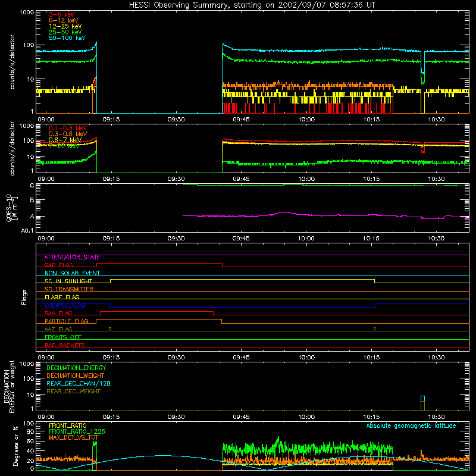This screenshot has height=476, width=476.
Task: Select the GAP_FLAG label
Action: 58,265
